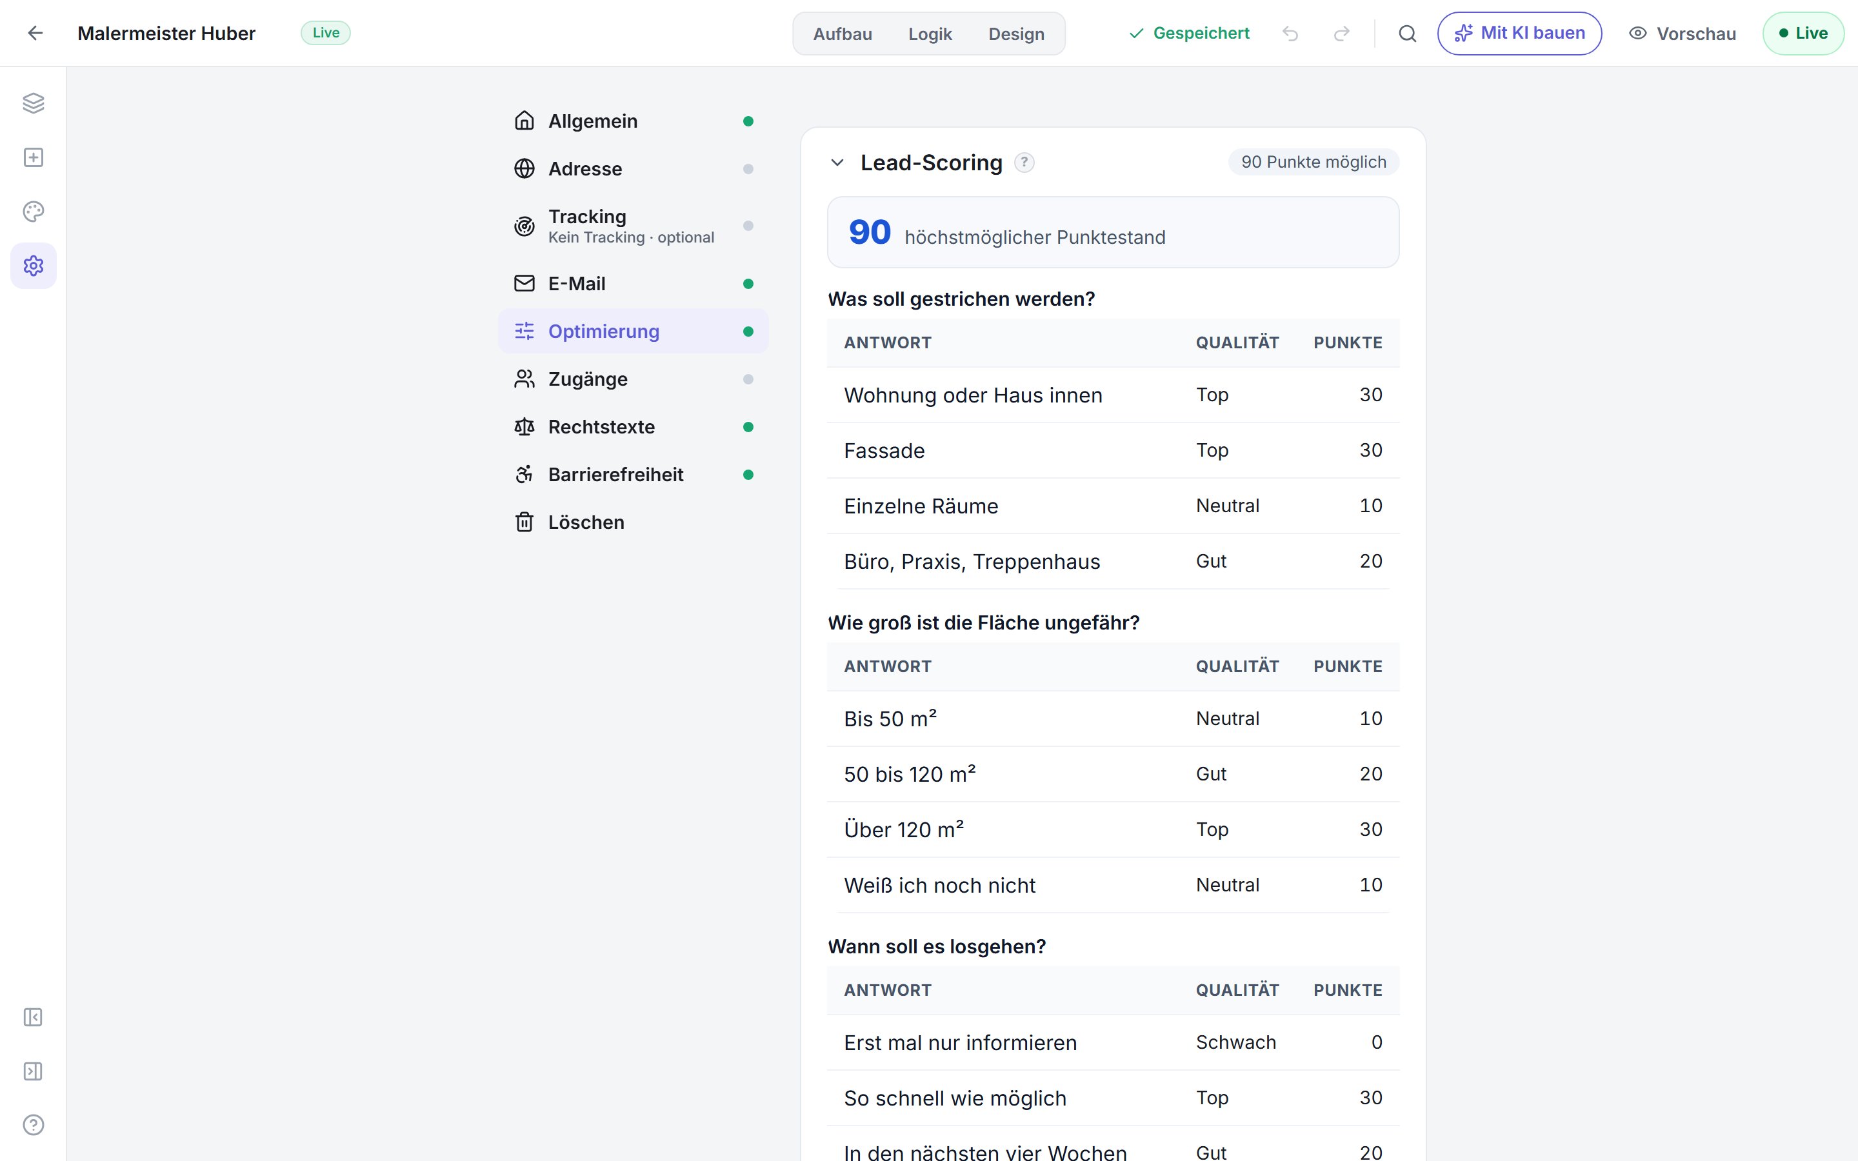Switch to the Design tab
1858x1161 pixels.
point(1015,34)
